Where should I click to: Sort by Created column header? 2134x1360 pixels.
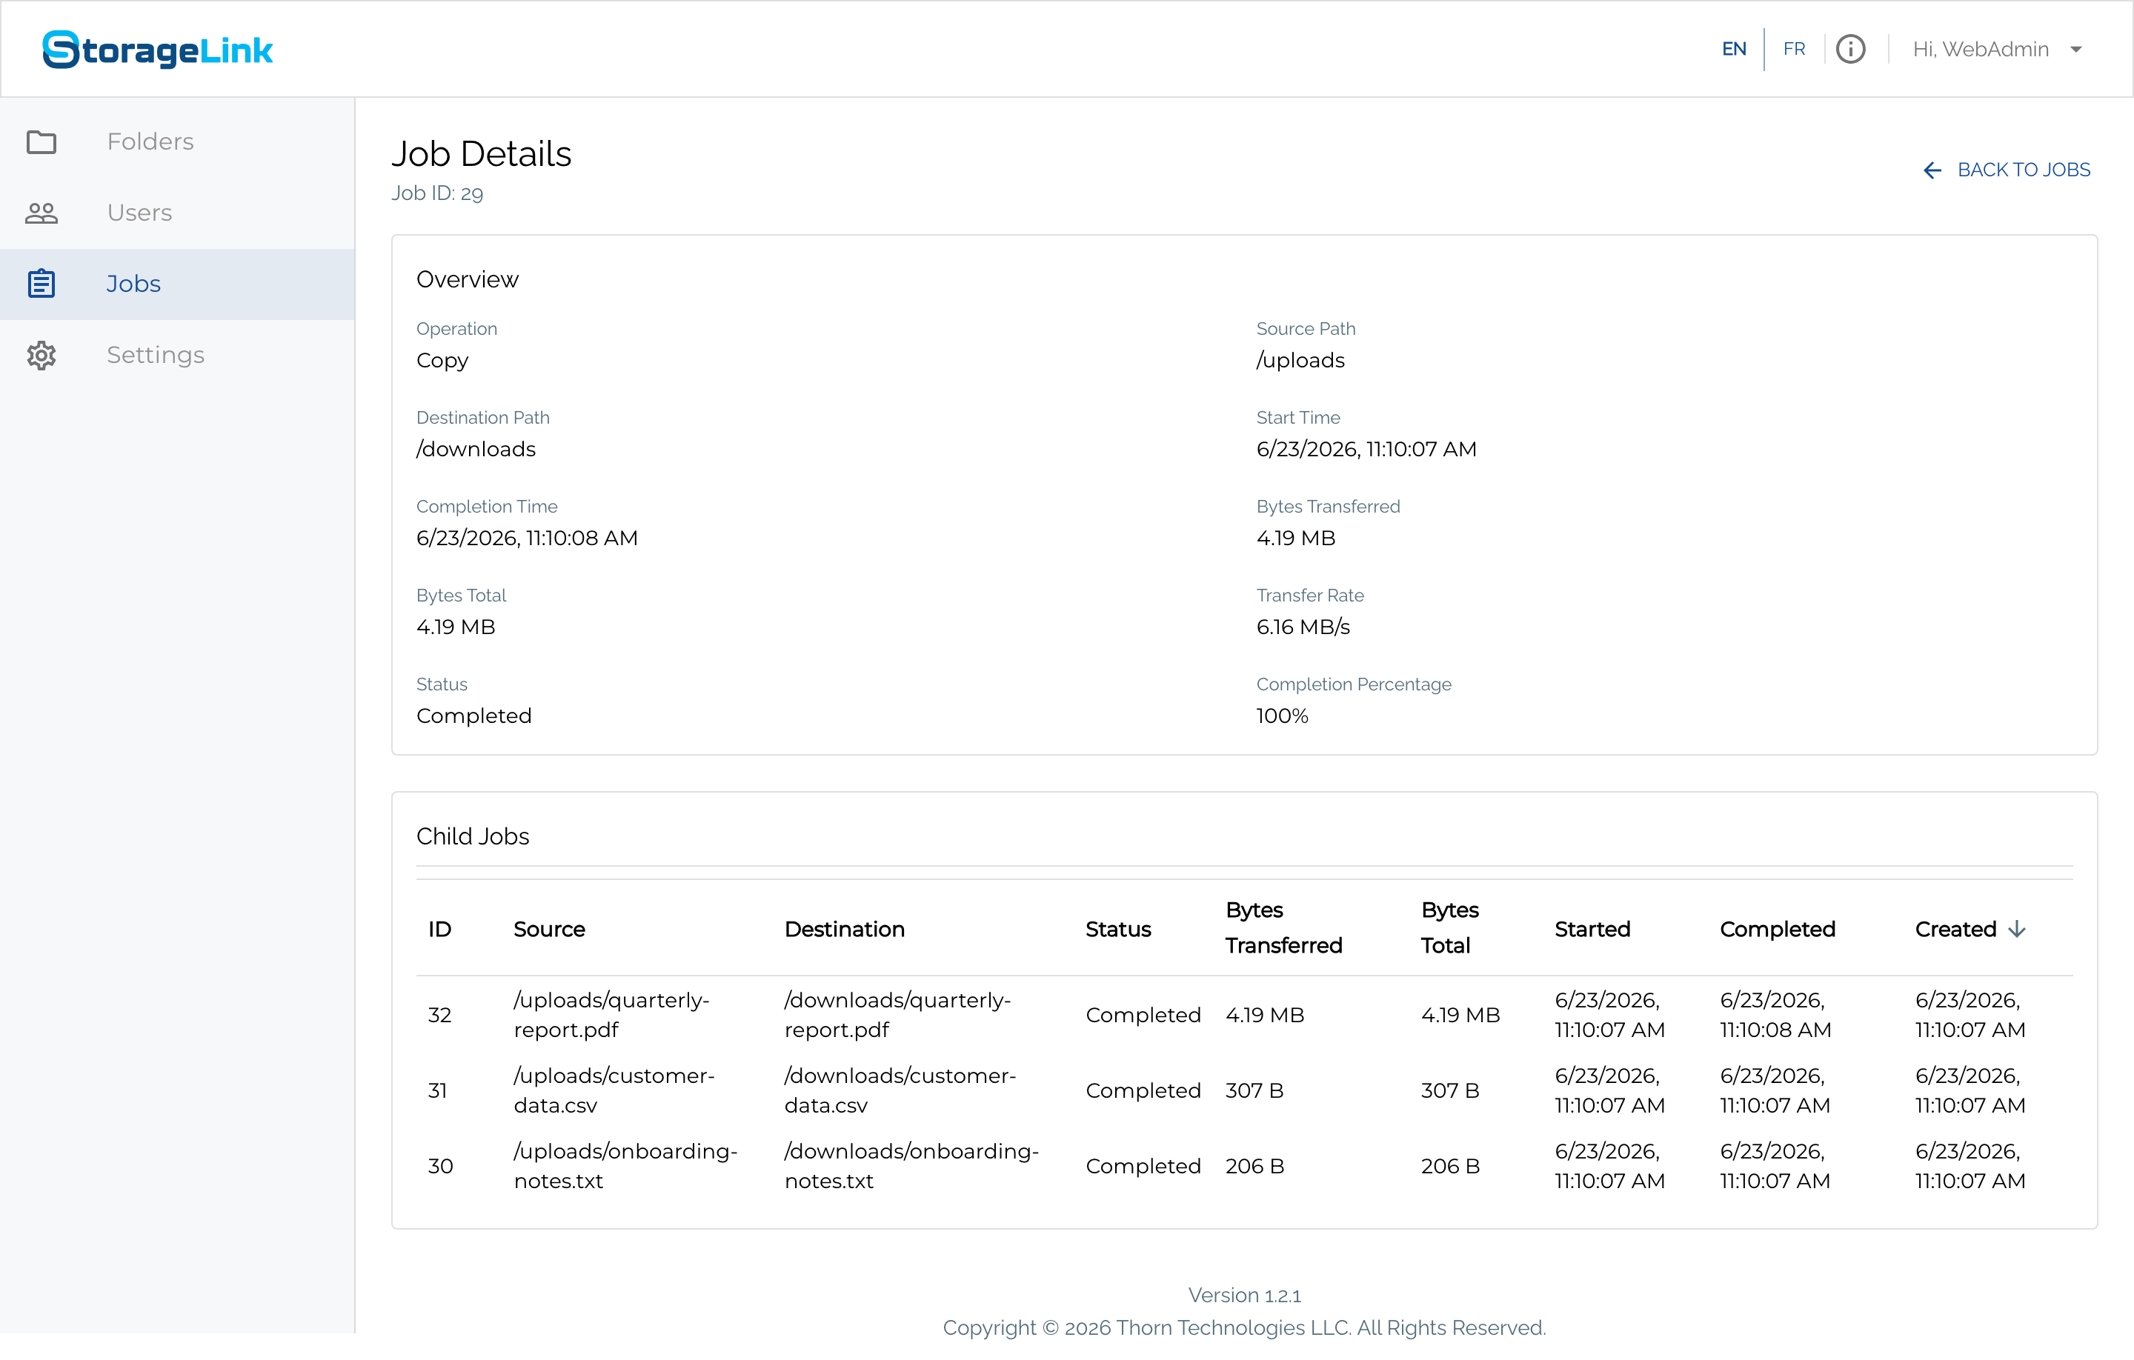(1956, 929)
